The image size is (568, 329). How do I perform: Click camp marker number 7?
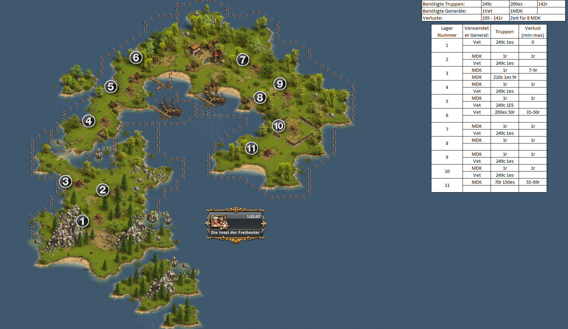243,60
